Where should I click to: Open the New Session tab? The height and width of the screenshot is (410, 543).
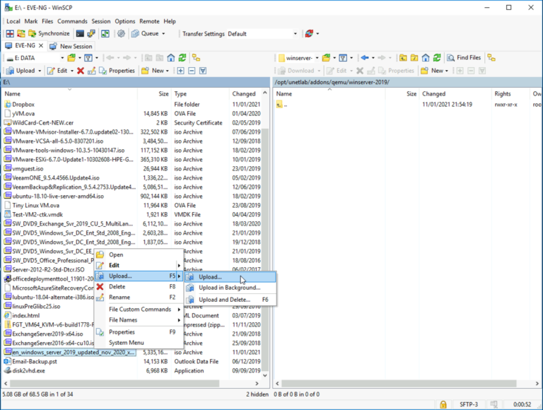[71, 46]
